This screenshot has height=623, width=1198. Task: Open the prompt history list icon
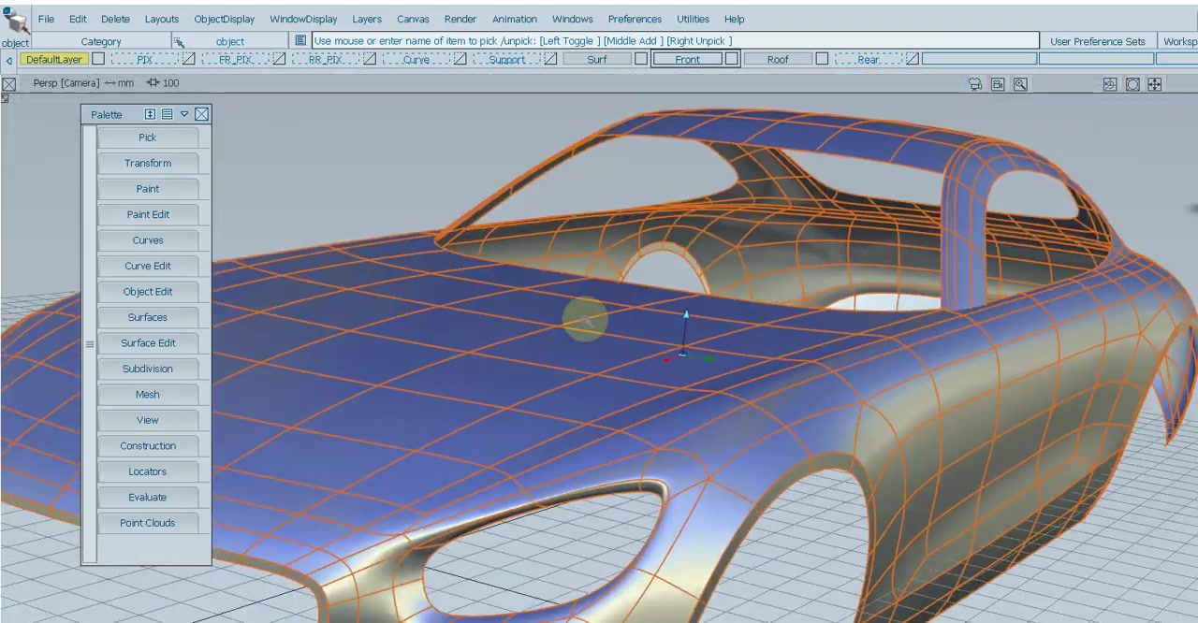[299, 41]
